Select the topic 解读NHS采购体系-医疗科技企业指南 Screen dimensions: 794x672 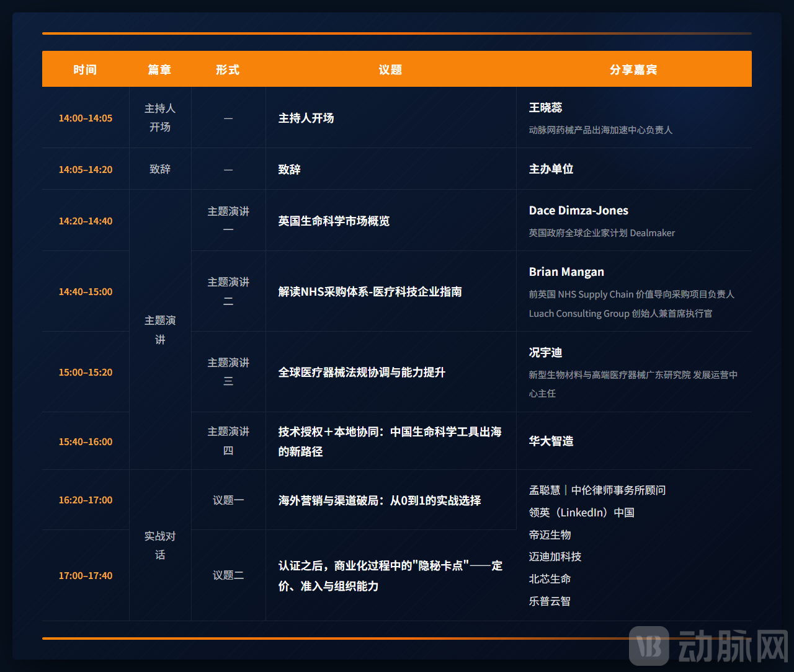click(x=370, y=291)
